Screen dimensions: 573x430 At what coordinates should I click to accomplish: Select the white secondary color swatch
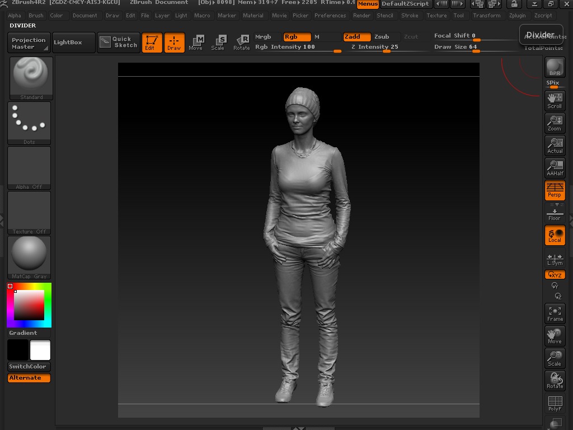click(40, 350)
